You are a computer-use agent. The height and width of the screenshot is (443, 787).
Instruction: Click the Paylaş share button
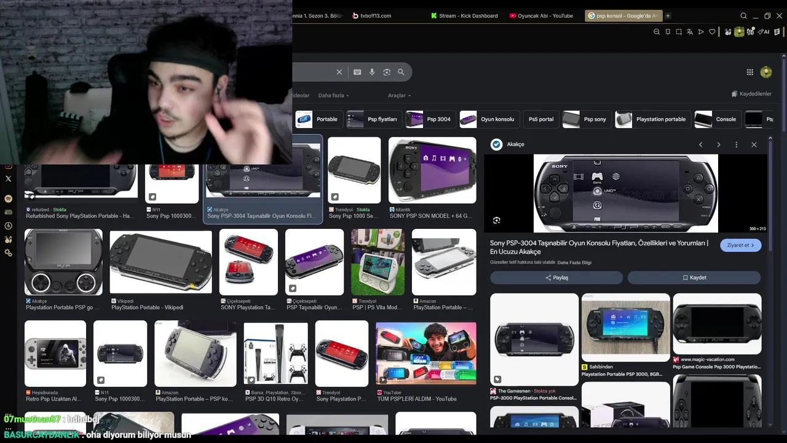[556, 277]
